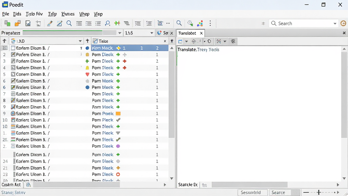Click the green and grey overlapping squares toolbar icon
This screenshot has height=196, width=348.
click(7, 23)
